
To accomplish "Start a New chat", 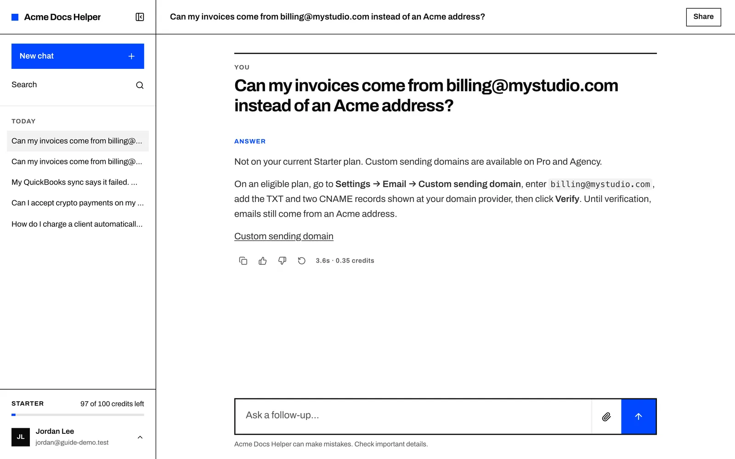I will (78, 56).
